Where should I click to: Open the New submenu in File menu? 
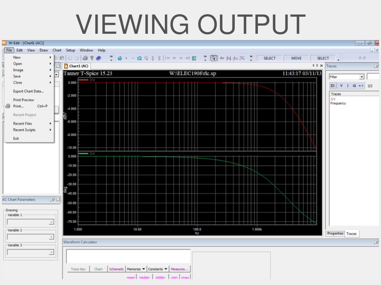pos(29,57)
